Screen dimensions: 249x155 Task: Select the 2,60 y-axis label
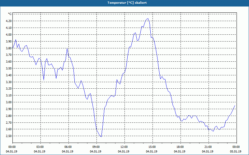(9, 129)
